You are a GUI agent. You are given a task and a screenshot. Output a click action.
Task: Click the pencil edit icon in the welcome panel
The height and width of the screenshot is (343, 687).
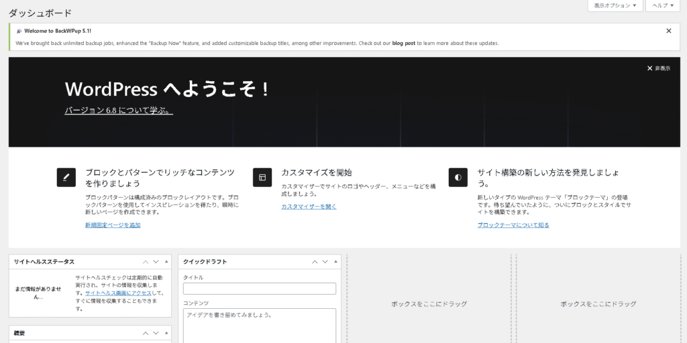tap(66, 177)
